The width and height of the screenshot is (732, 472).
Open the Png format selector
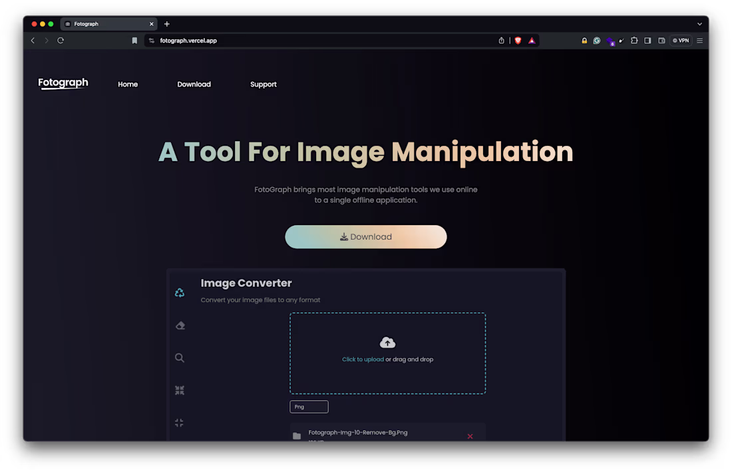point(309,406)
